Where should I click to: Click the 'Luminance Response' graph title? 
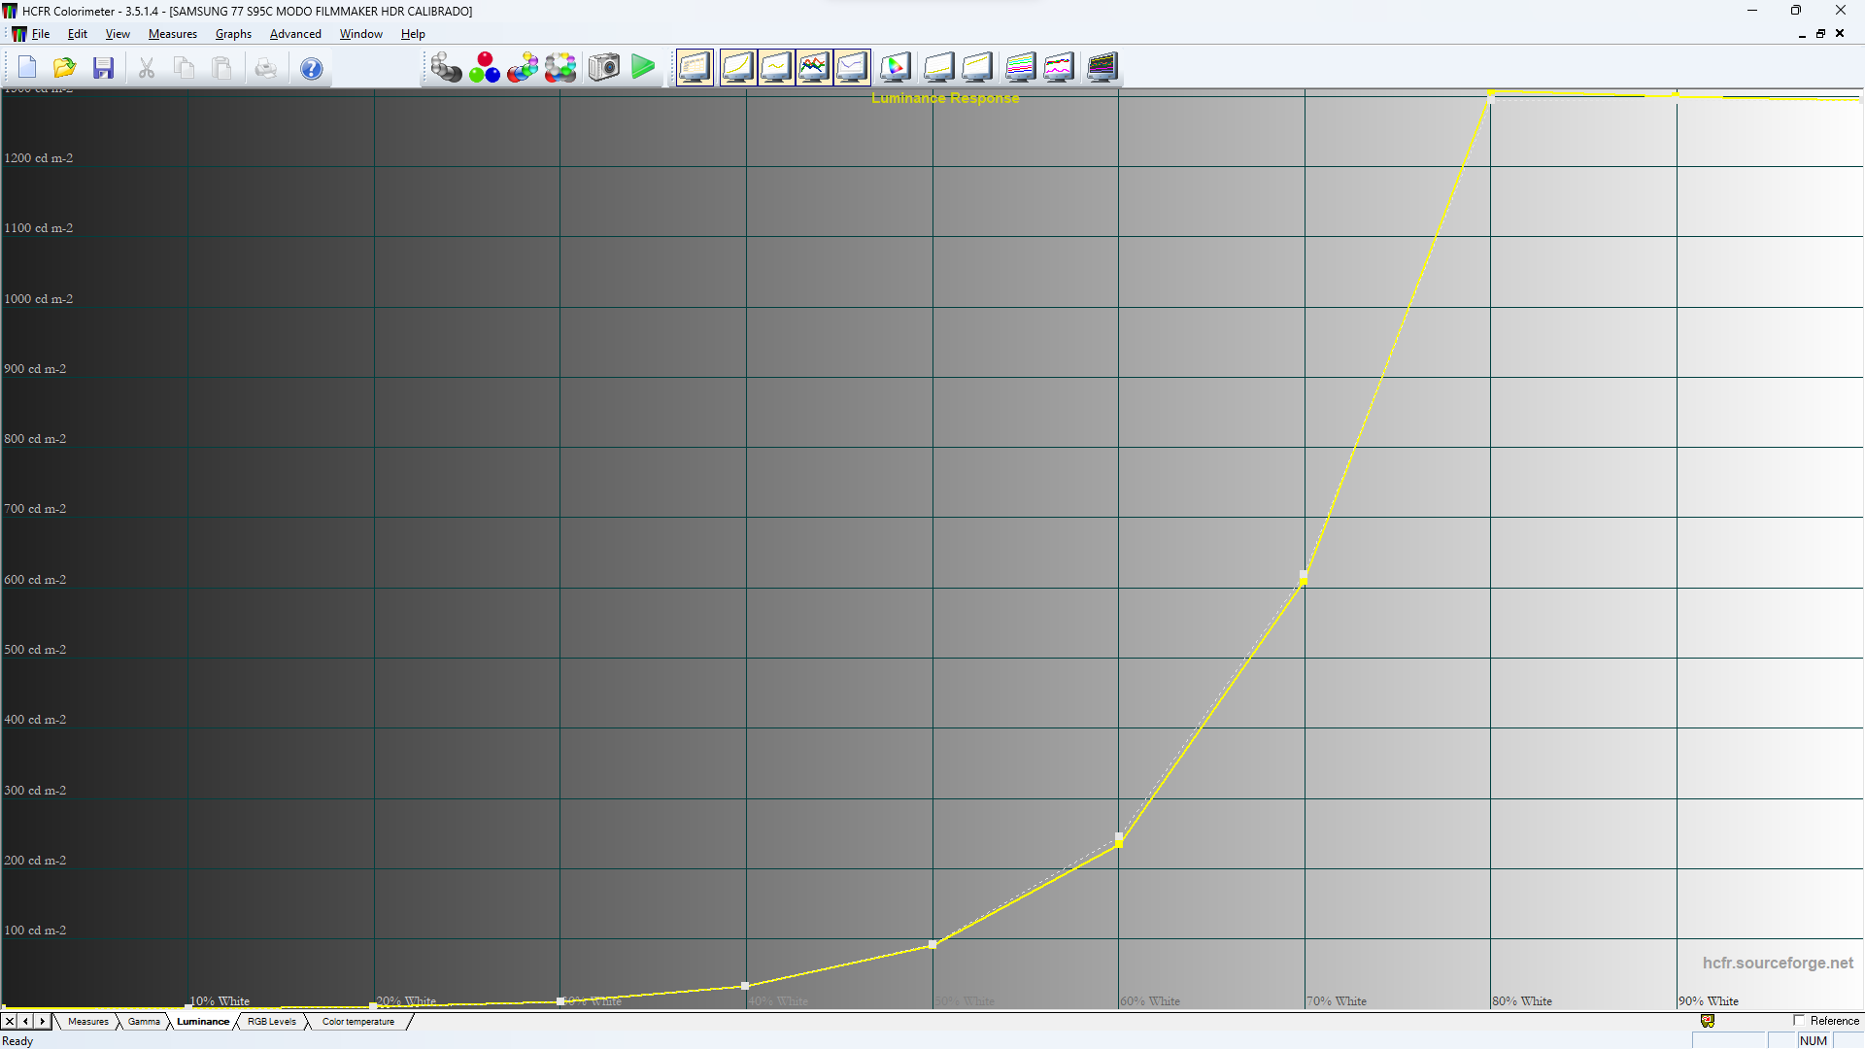click(945, 98)
